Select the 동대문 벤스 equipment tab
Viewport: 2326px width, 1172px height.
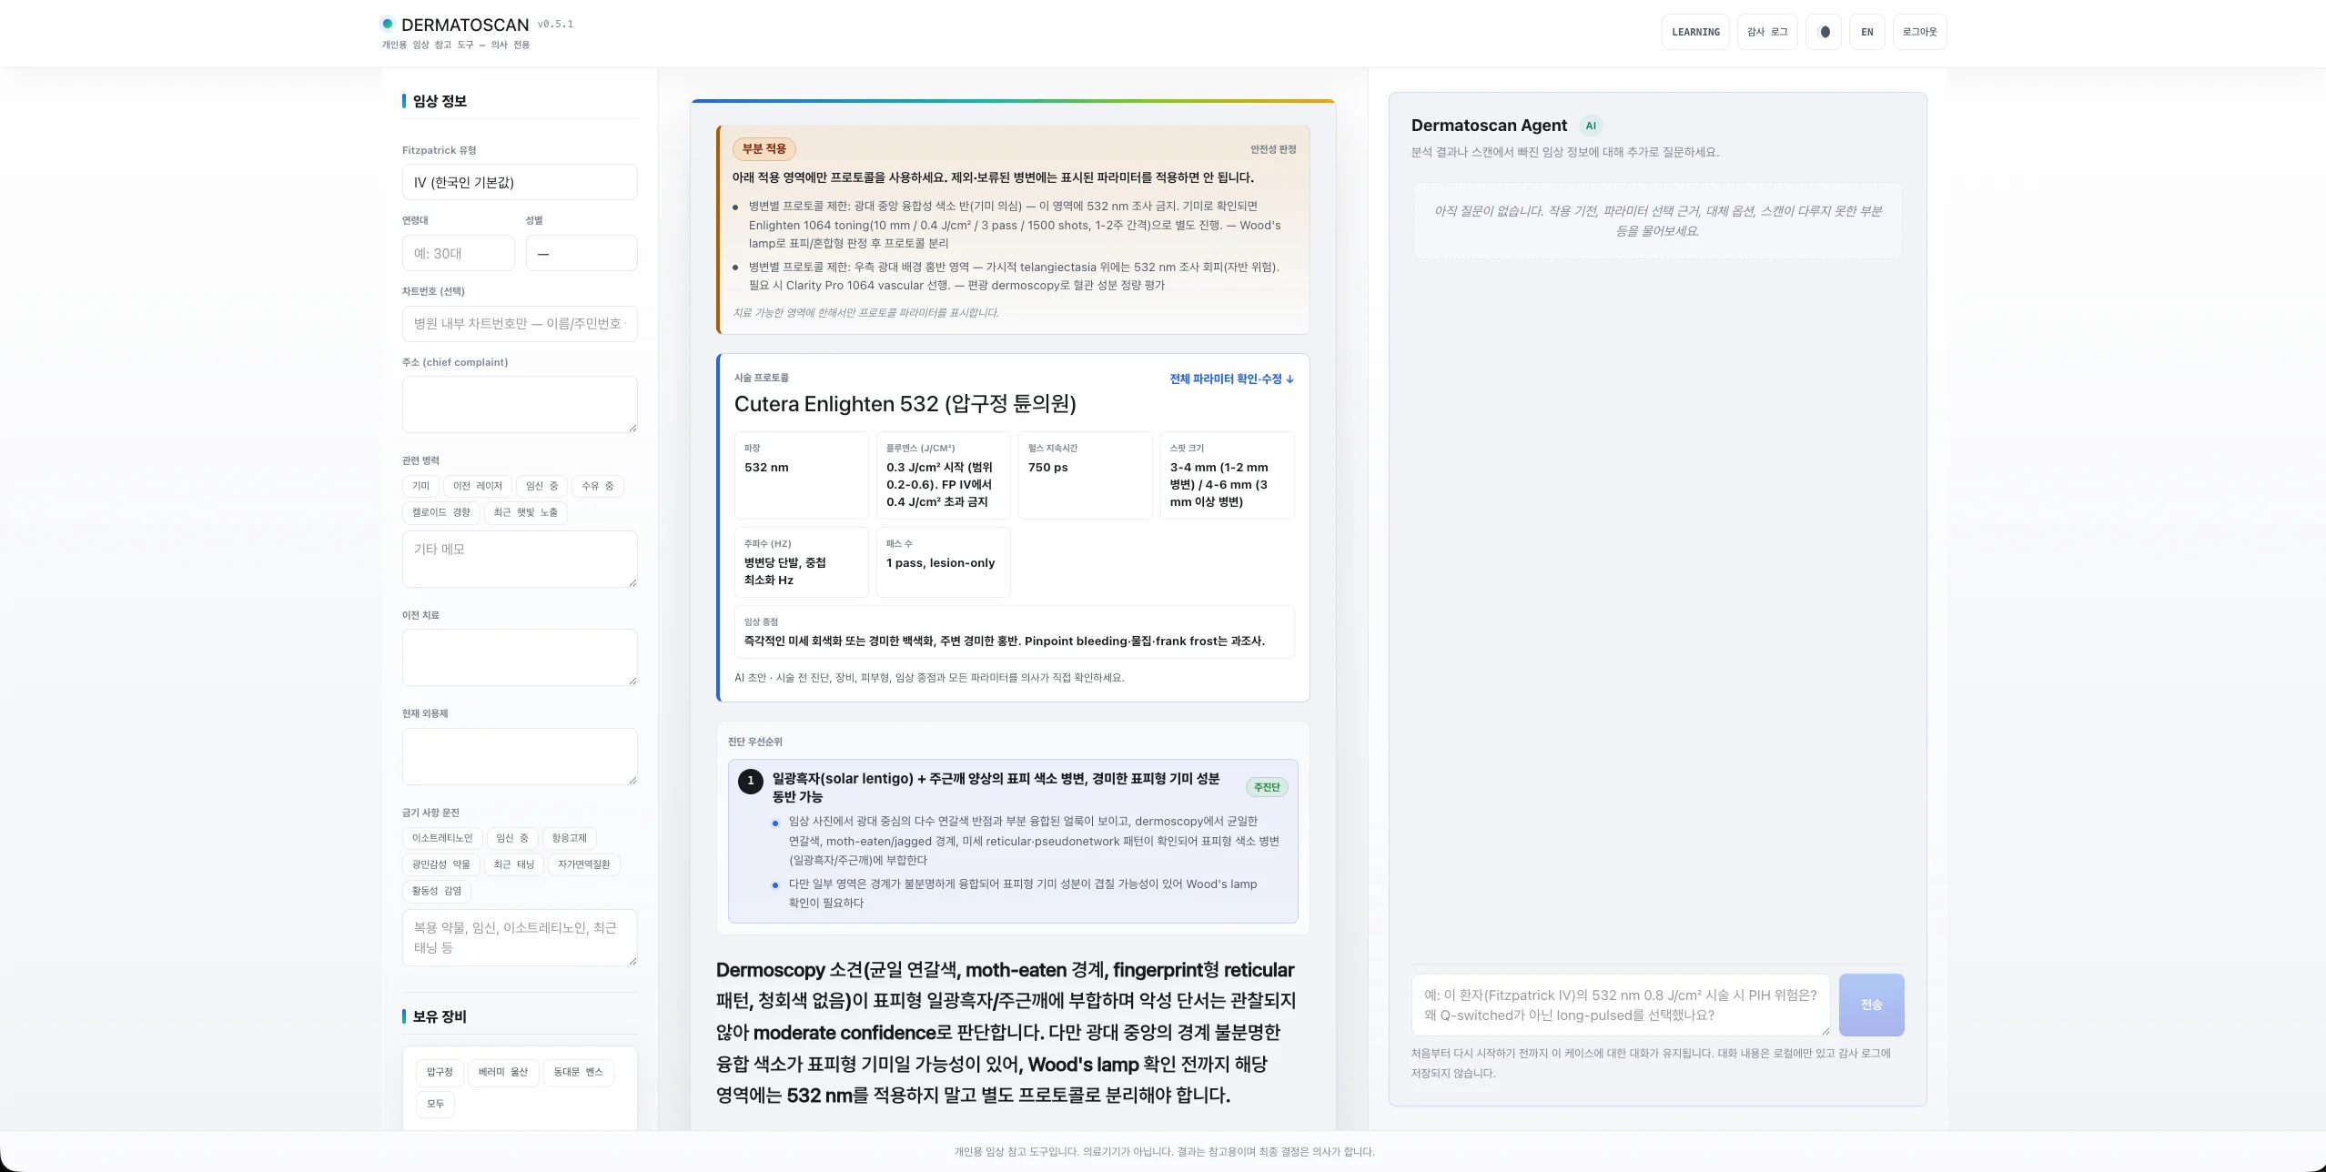[579, 1072]
